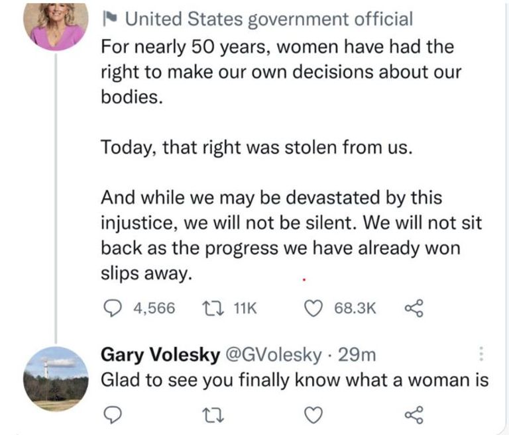View the 11K retweets count
This screenshot has width=509, height=435.
pos(245,308)
